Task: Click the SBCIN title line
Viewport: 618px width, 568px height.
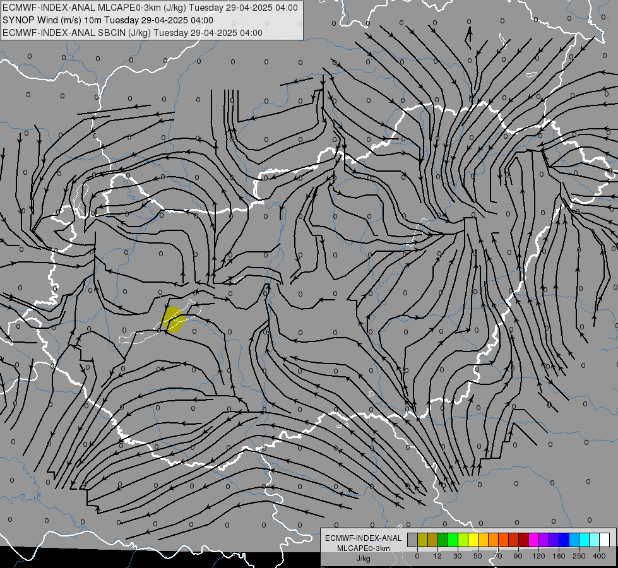Action: [133, 33]
